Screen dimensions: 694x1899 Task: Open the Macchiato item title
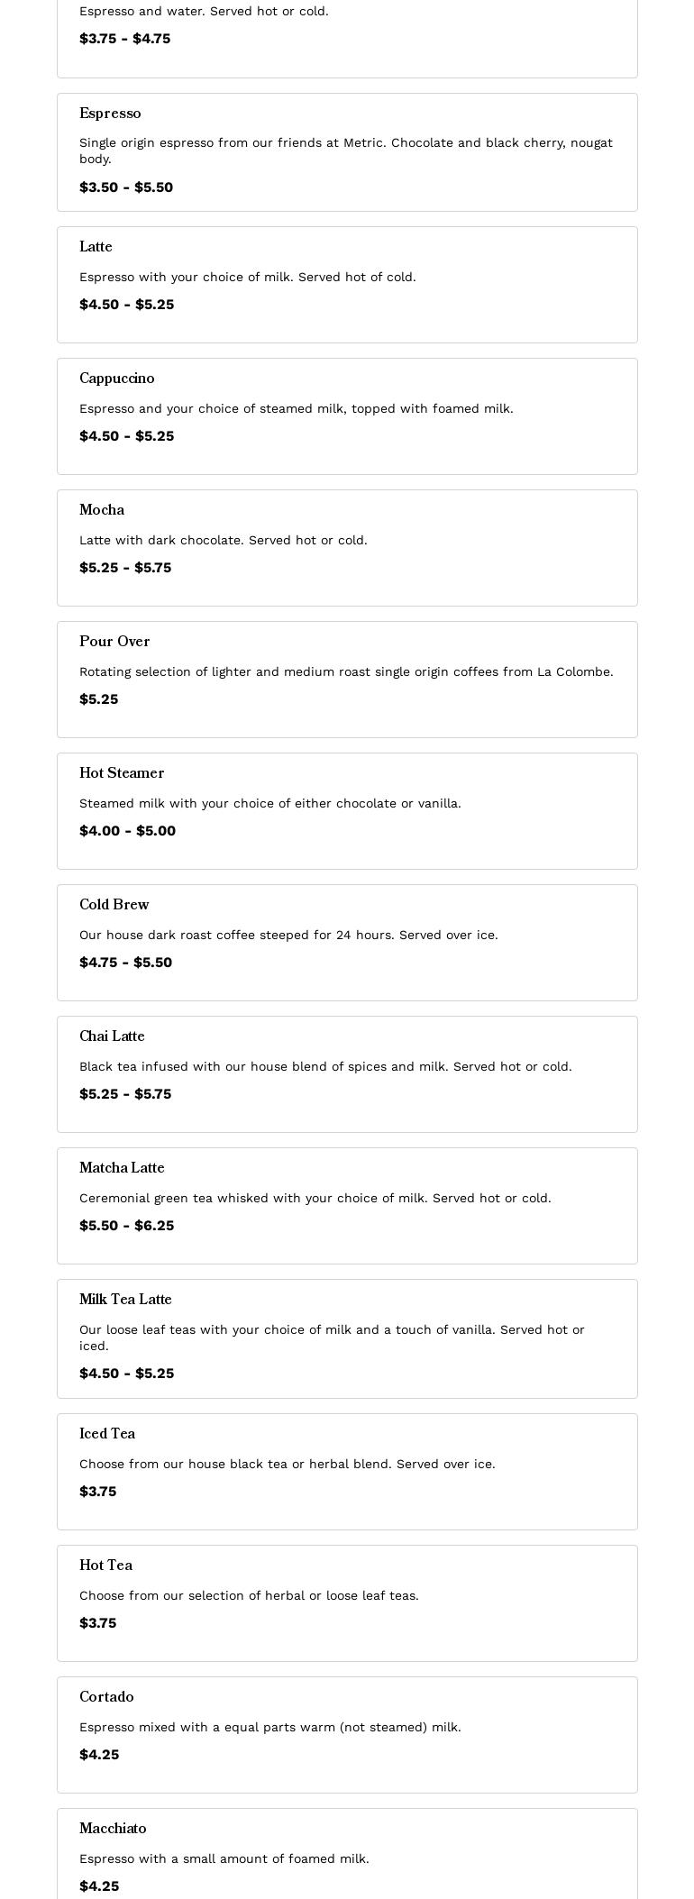[x=113, y=1829]
